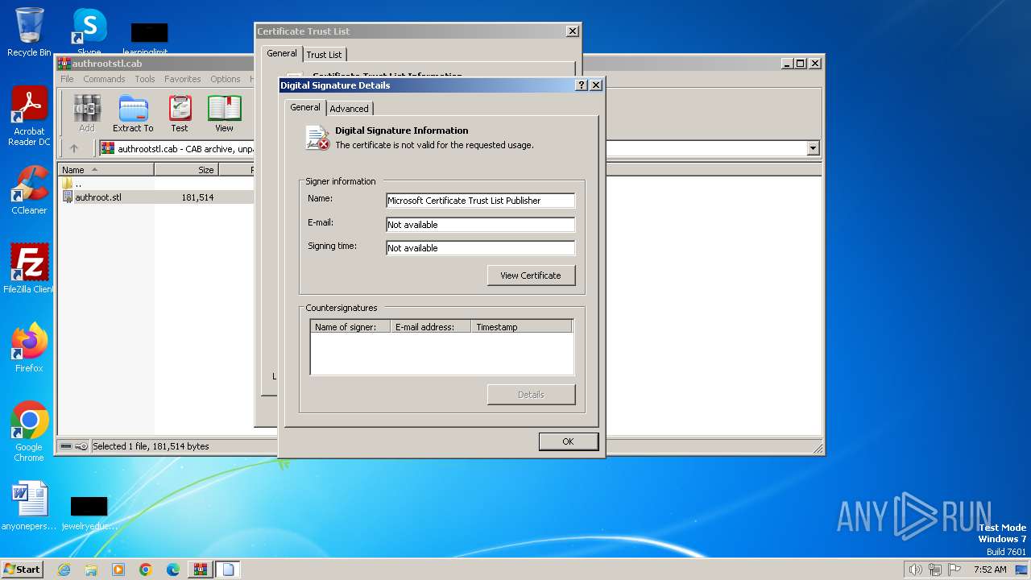Select the FileZilla Client desktop icon
Image resolution: width=1031 pixels, height=580 pixels.
tap(29, 268)
